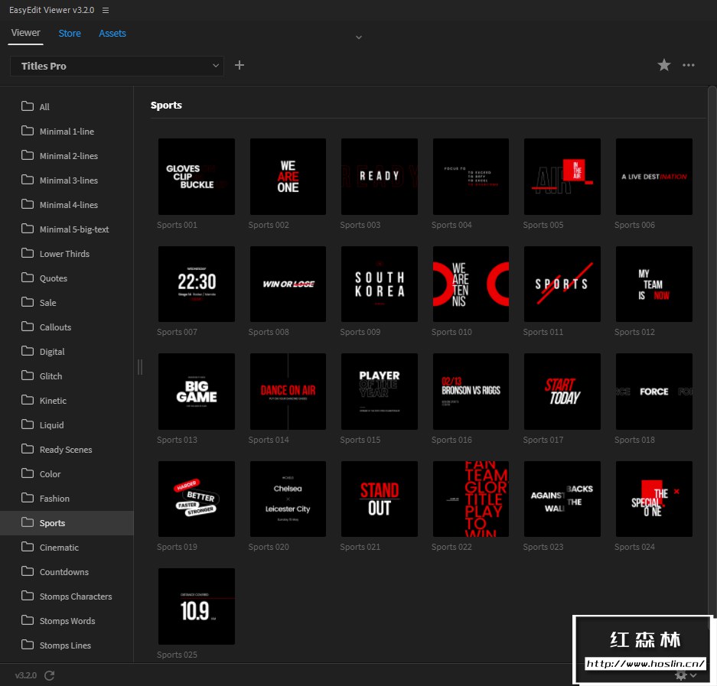Choose the Sports 013 BIG GAME thumbnail
The width and height of the screenshot is (717, 686).
pos(197,392)
